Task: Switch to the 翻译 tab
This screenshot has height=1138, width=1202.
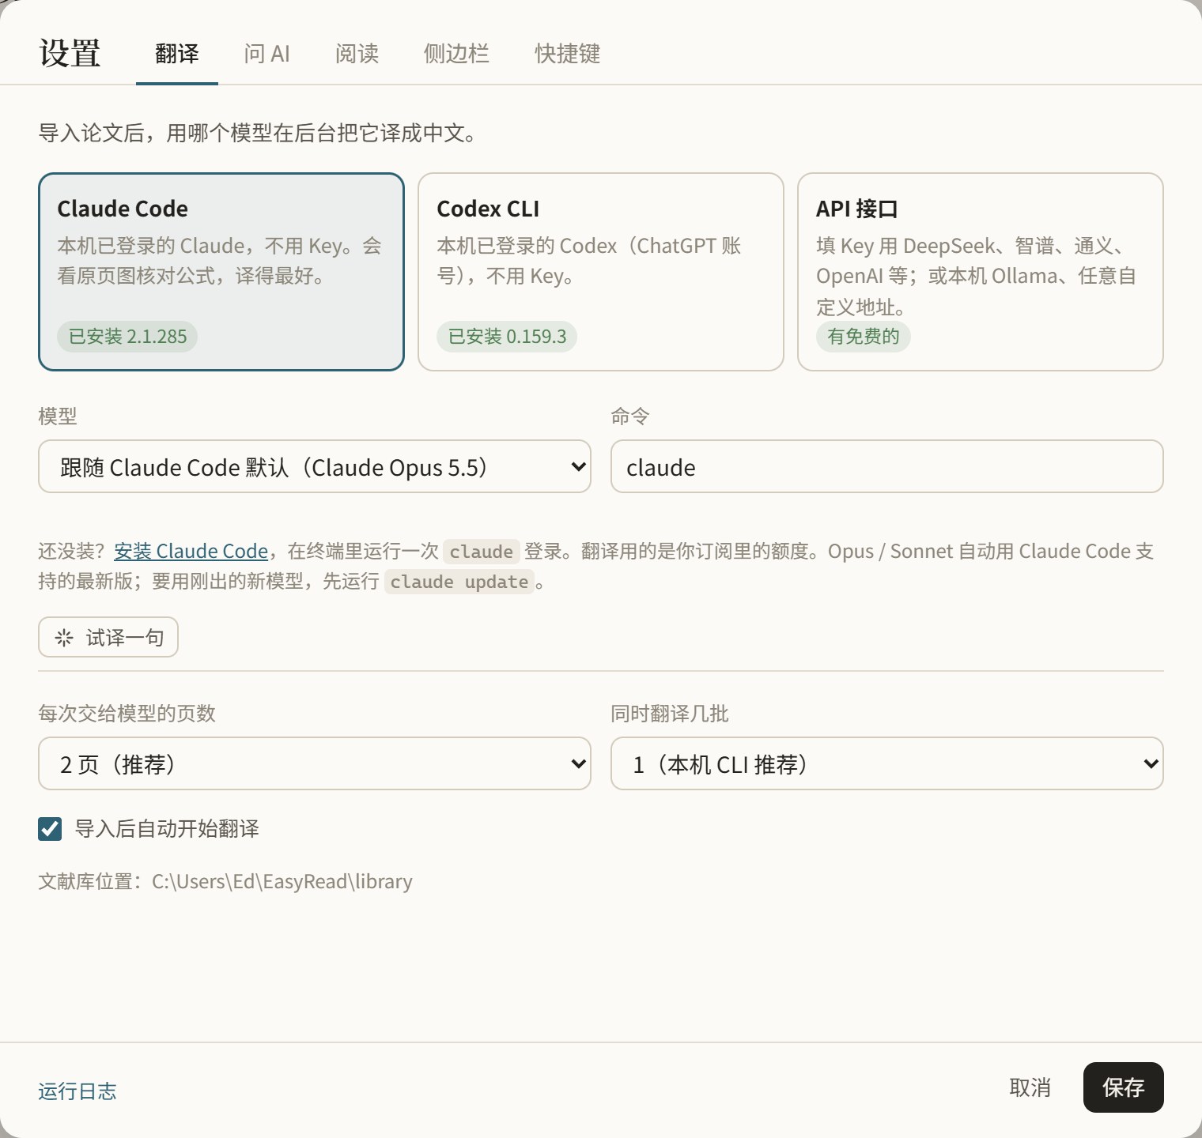Action: point(177,54)
